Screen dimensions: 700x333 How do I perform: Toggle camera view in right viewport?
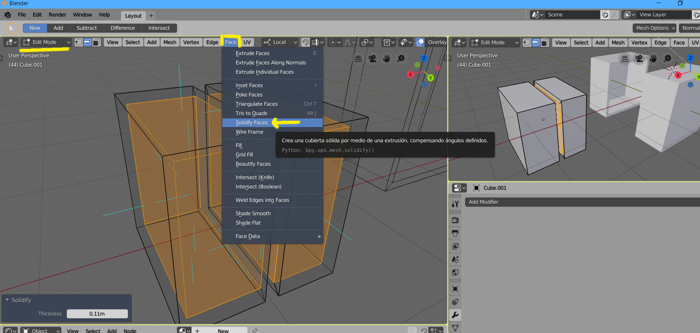[x=639, y=58]
